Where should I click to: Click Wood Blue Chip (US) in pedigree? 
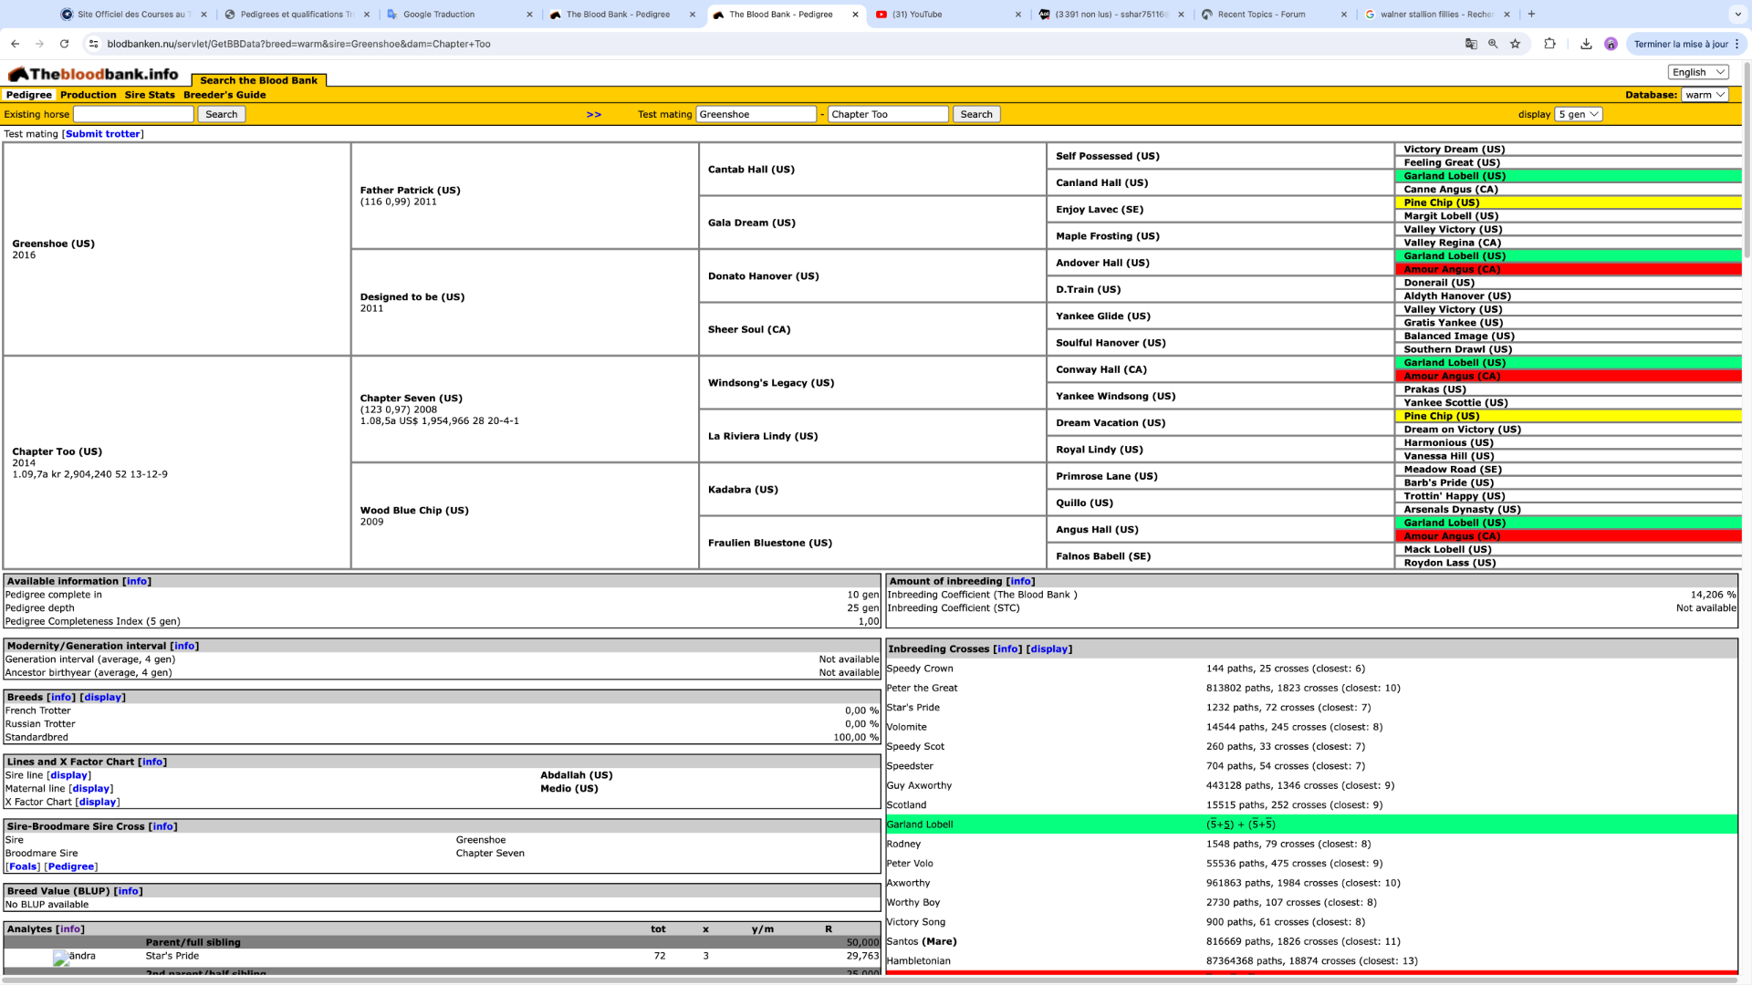(x=414, y=511)
